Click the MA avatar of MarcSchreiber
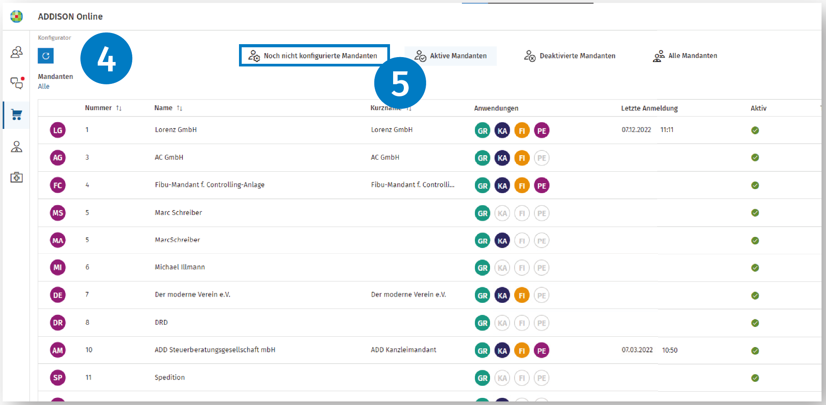 tap(58, 240)
